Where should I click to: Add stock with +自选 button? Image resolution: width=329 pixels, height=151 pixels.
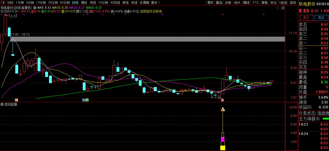283,3
